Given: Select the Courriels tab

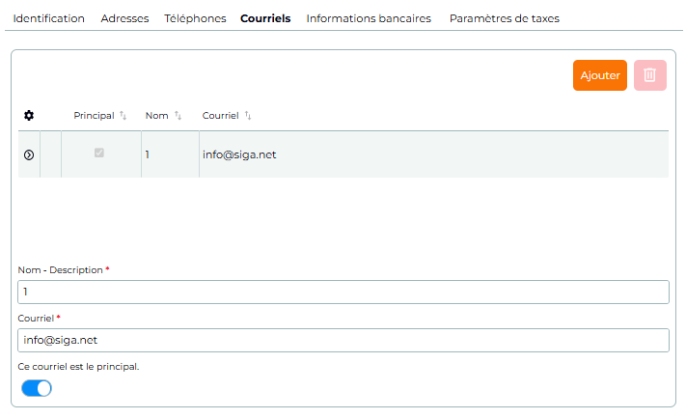Looking at the screenshot, I should pyautogui.click(x=265, y=18).
